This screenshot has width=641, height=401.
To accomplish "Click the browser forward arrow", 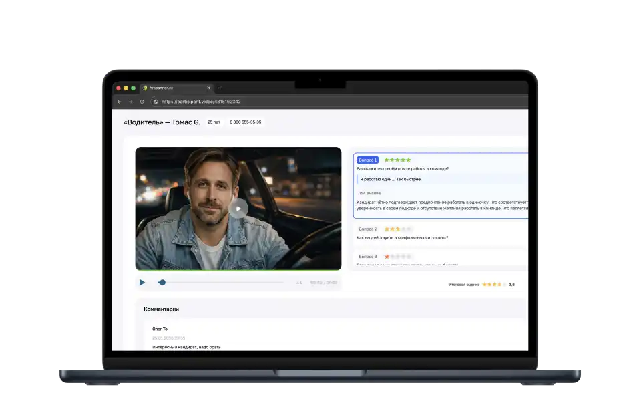I will [x=130, y=102].
